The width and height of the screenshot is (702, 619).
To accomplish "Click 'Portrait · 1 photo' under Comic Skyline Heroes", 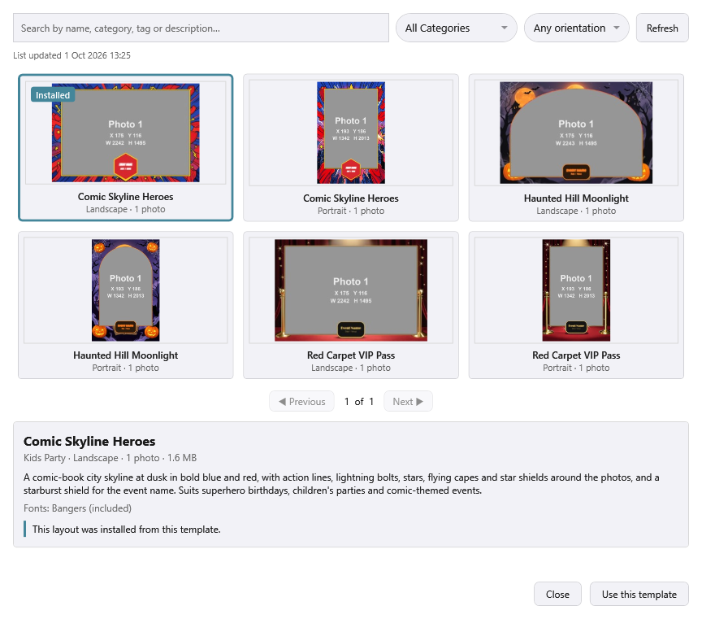I will tap(351, 211).
